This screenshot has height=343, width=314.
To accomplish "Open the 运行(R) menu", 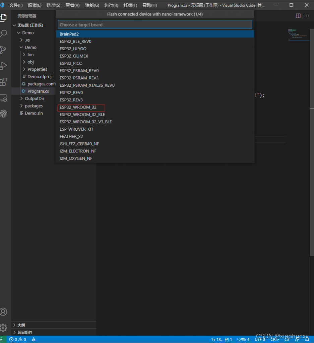I will pos(111,5).
